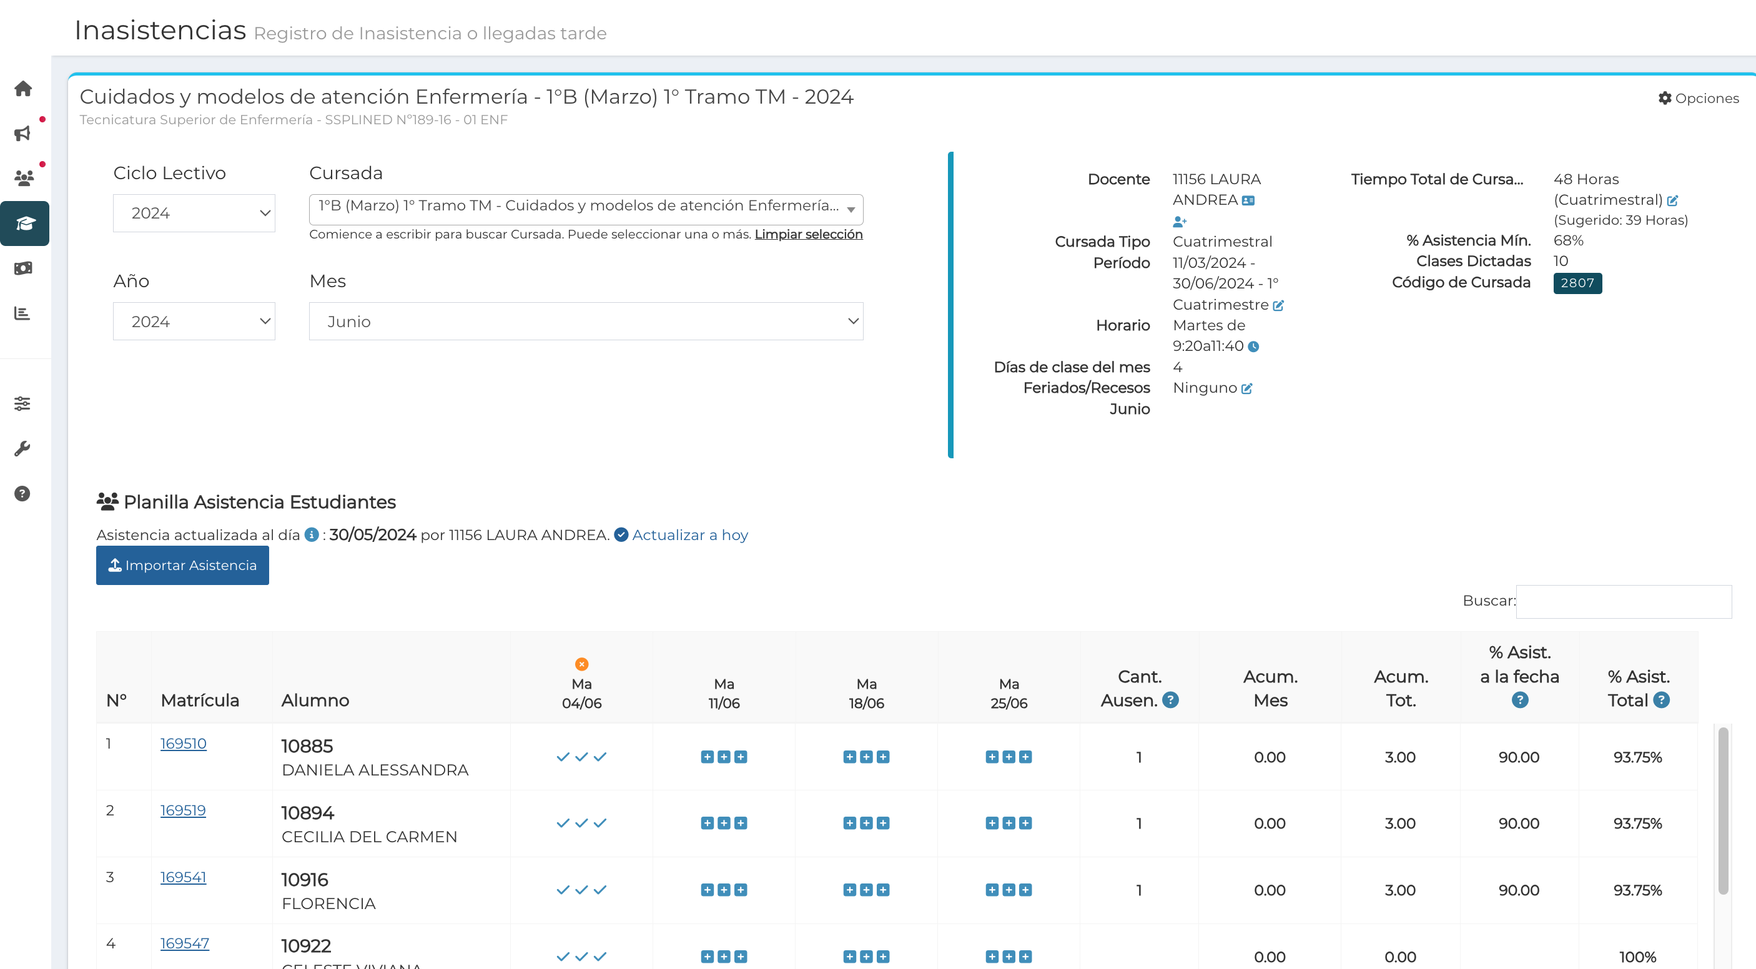Screen dimensions: 1756x969
Task: Expand the Mes dropdown showing Junio
Action: pyautogui.click(x=586, y=322)
